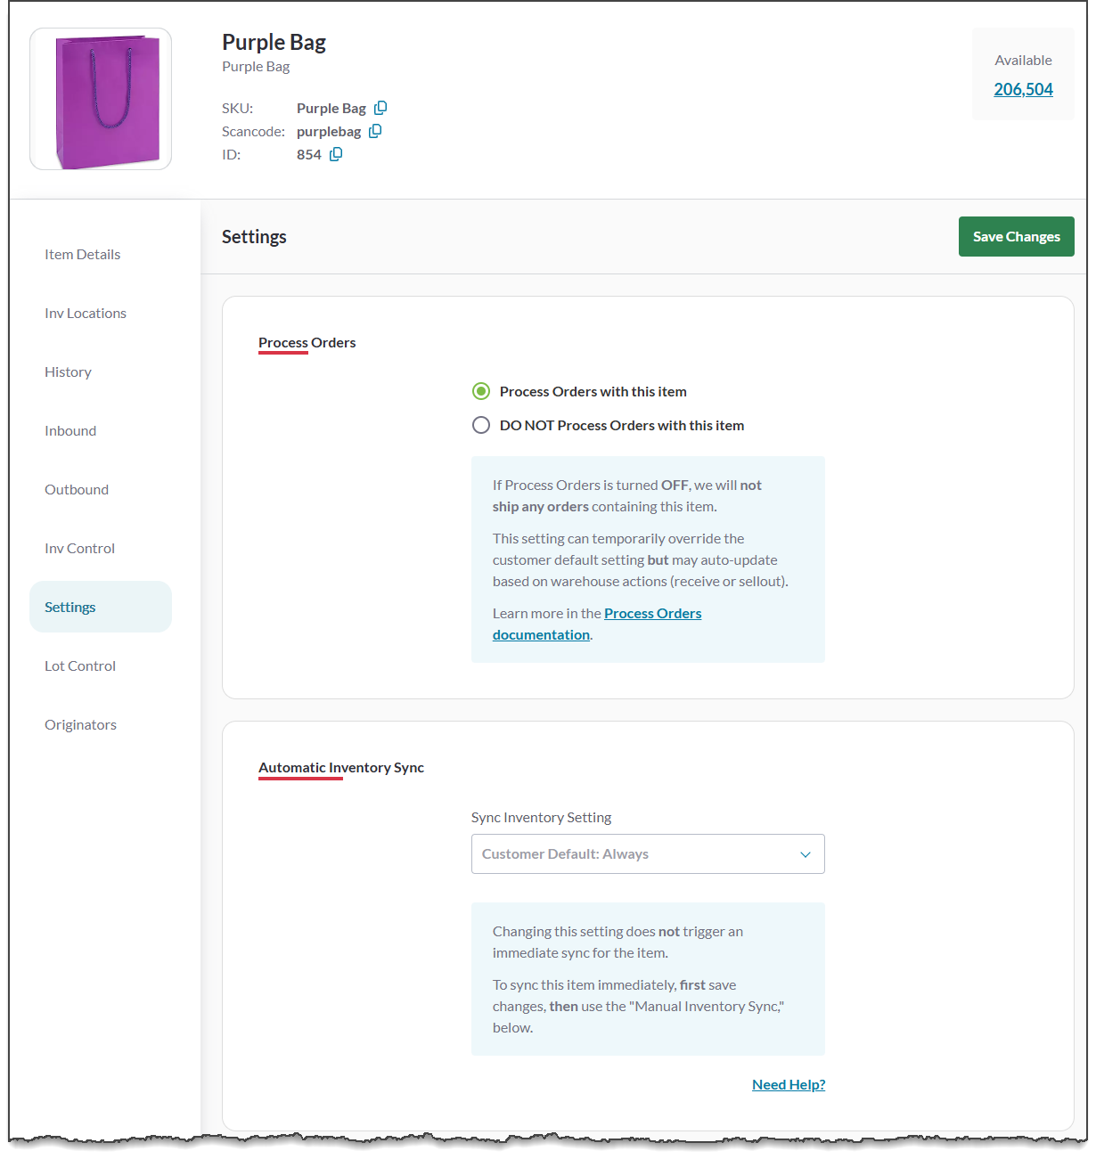The width and height of the screenshot is (1096, 1159).
Task: Open the Inv Control section
Action: [x=79, y=548]
